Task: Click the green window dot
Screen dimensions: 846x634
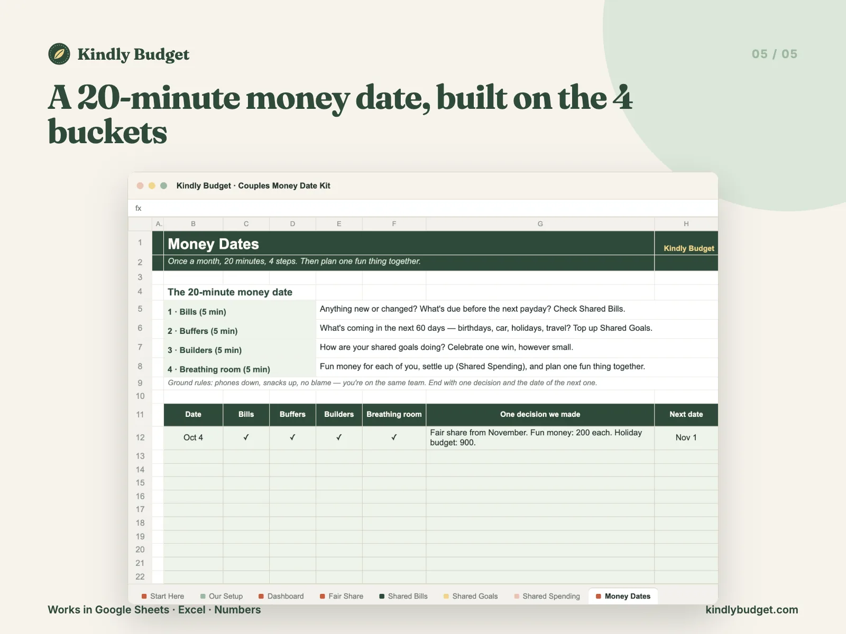Action: coord(164,185)
